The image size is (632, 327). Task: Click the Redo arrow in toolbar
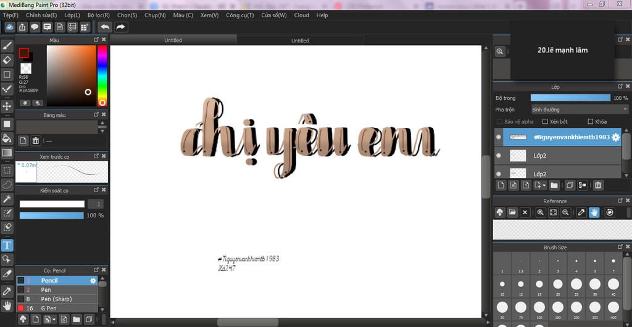[120, 27]
